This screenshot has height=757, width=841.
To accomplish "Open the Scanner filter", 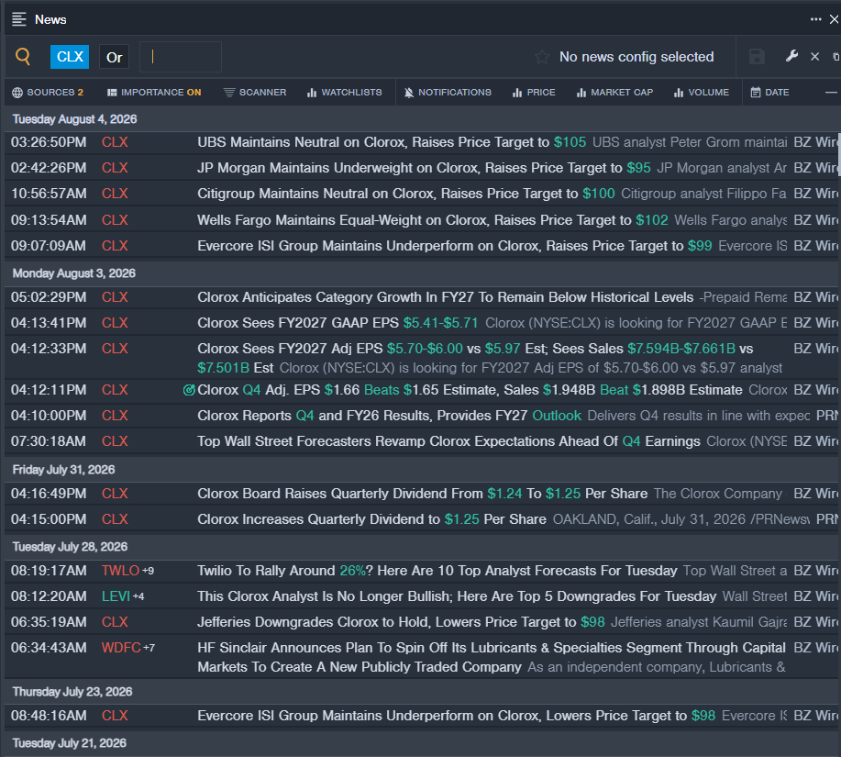I will (x=255, y=93).
